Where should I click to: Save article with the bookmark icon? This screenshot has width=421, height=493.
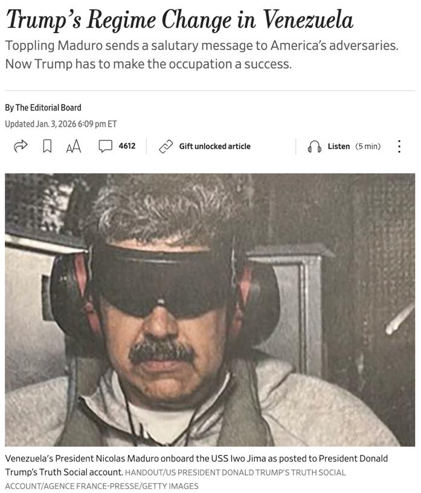point(47,146)
